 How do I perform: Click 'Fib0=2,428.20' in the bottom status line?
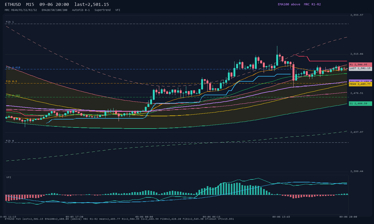click(x=171, y=219)
